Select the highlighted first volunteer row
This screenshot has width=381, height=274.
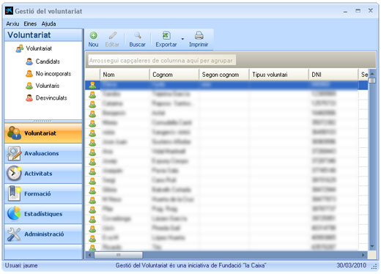(x=226, y=85)
